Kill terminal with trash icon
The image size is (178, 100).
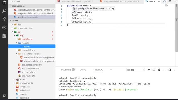(159, 70)
